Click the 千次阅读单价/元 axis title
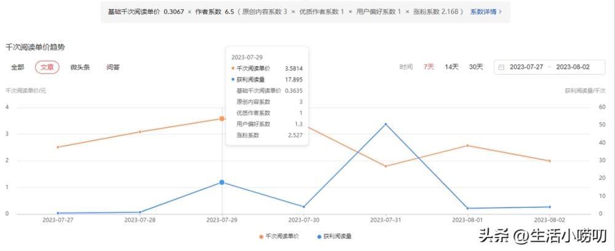The width and height of the screenshot is (615, 251). tap(26, 90)
